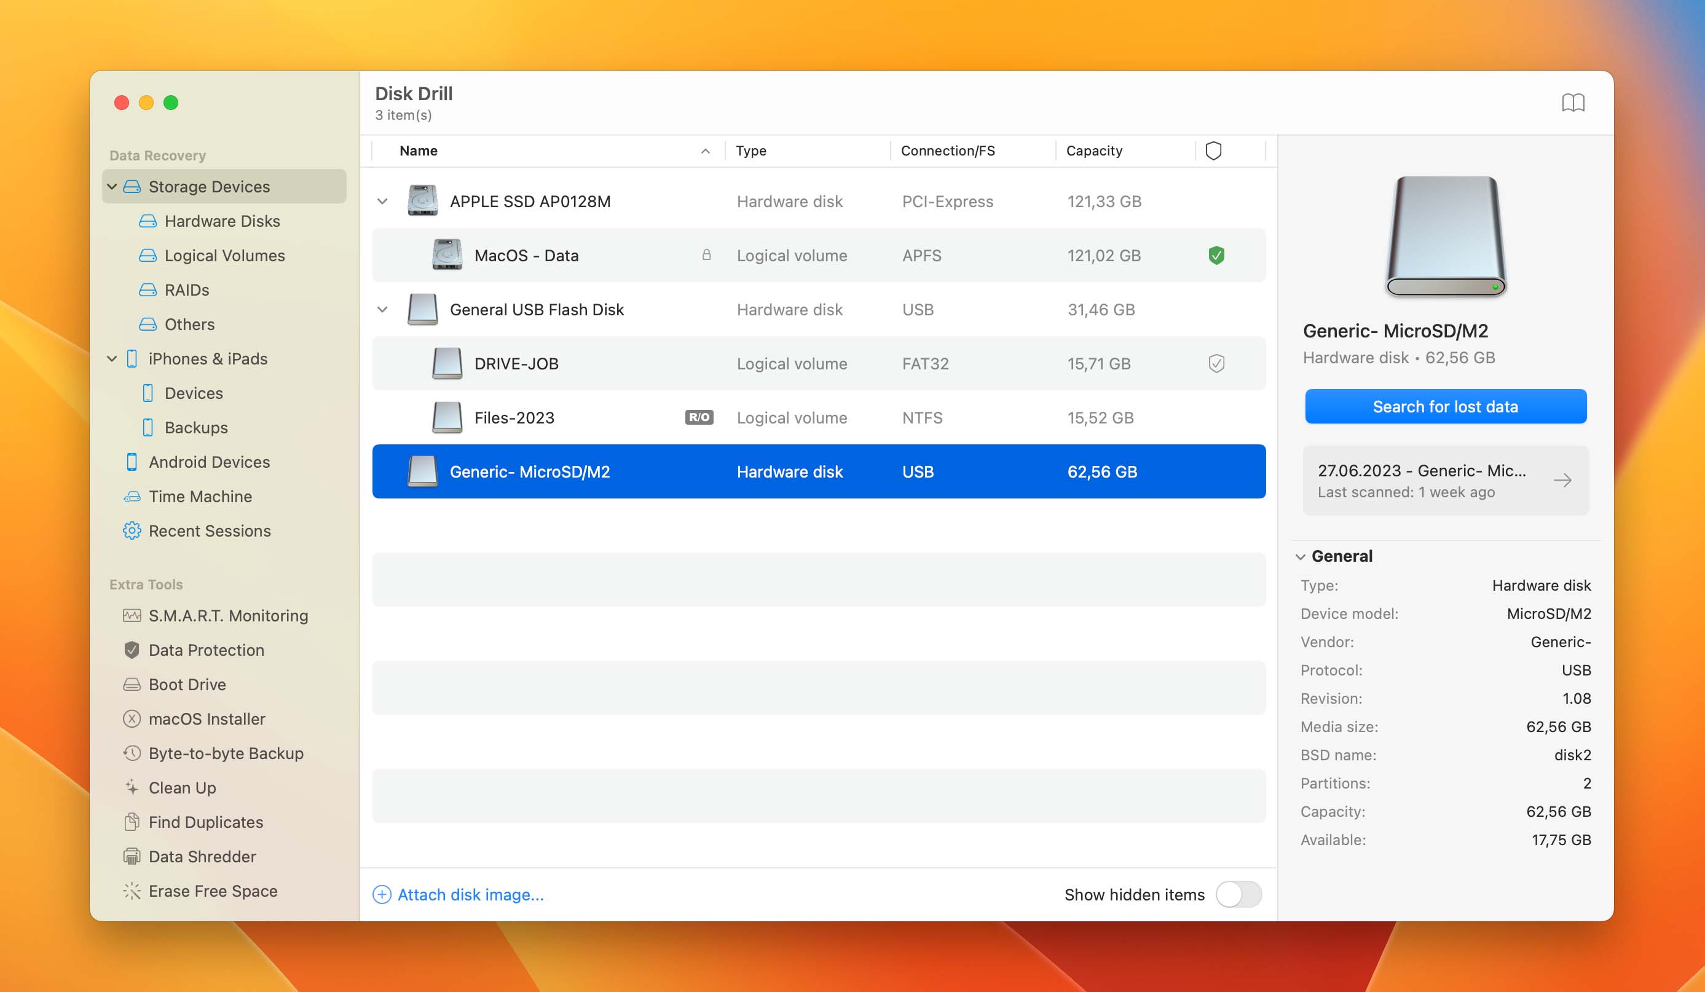Viewport: 1705px width, 992px height.
Task: Select APPLE SSD AP0128M disk
Action: pos(819,202)
